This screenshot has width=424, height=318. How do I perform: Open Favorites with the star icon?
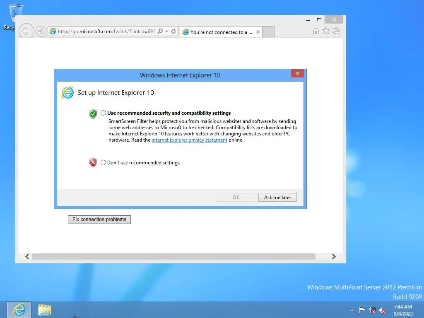[326, 31]
